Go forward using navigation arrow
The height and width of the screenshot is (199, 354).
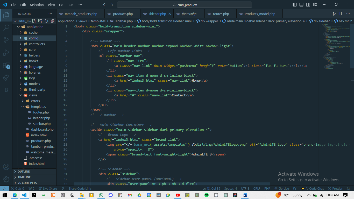coord(111,5)
